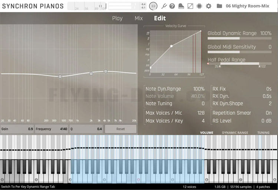
Task: Click the Q value field
Action: pos(86,129)
